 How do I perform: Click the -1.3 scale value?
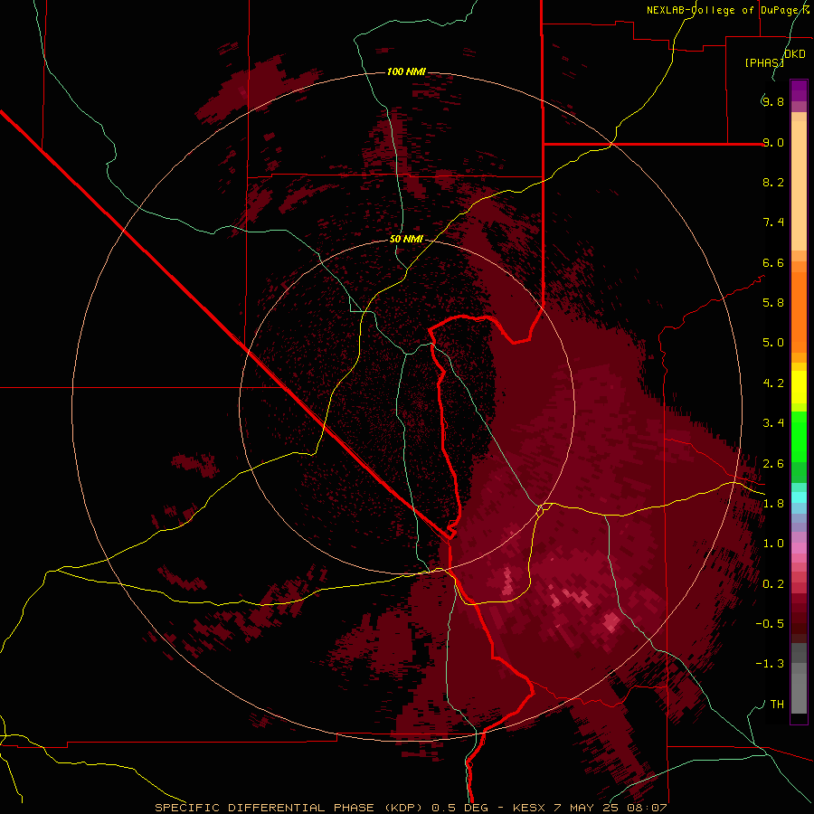(x=770, y=664)
